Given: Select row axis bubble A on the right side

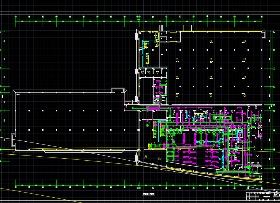Looking at the screenshot, I should [274, 179].
